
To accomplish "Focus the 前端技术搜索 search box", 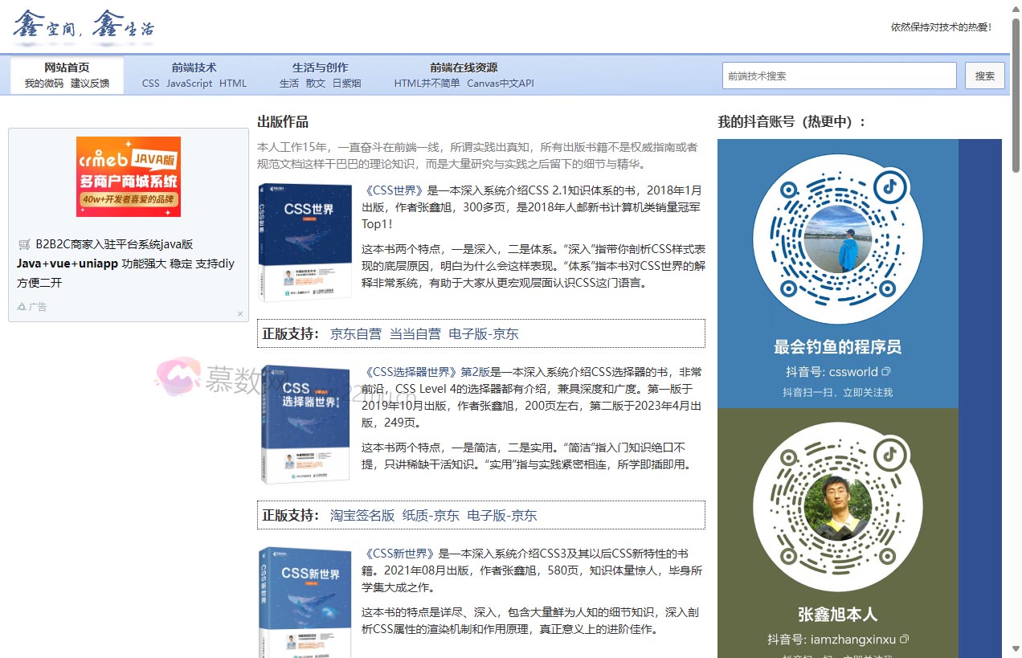I will 839,76.
